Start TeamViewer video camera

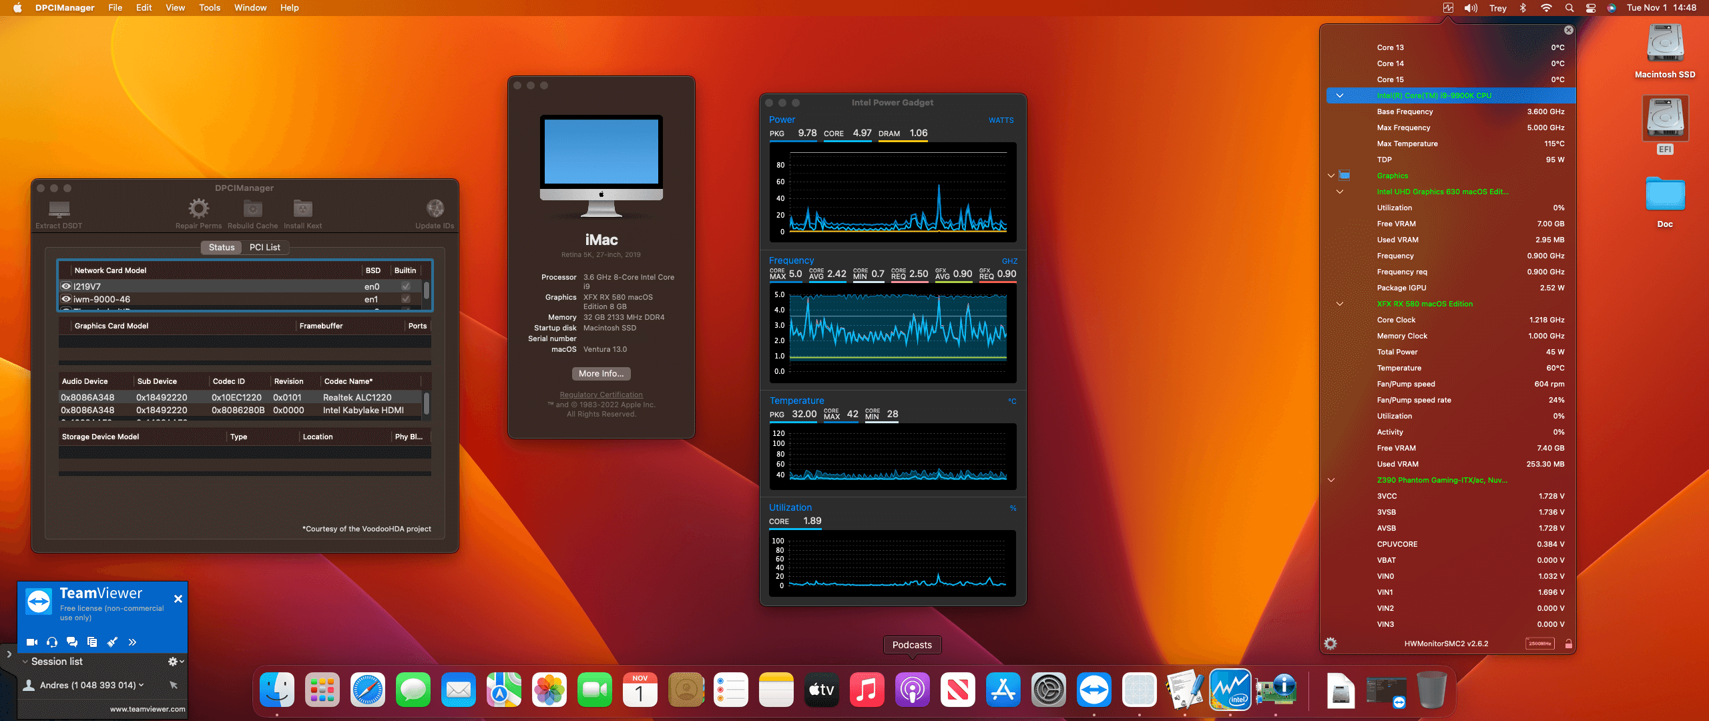click(31, 642)
